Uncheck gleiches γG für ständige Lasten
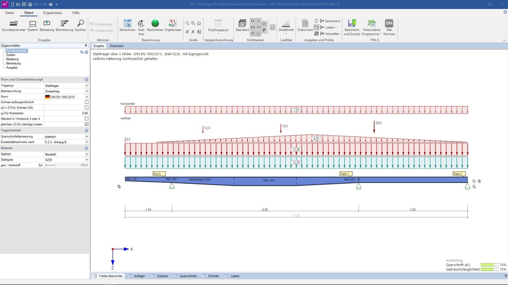Viewport: 508px width, 285px height. 87,124
